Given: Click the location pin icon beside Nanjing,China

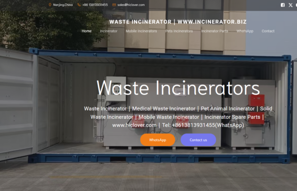Looking at the screenshot, I should (x=50, y=5).
